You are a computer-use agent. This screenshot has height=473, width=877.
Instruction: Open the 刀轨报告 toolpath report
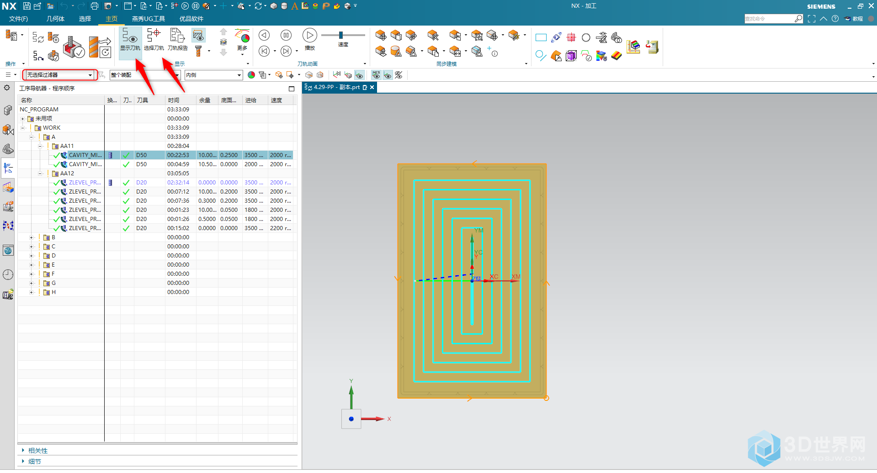(177, 40)
